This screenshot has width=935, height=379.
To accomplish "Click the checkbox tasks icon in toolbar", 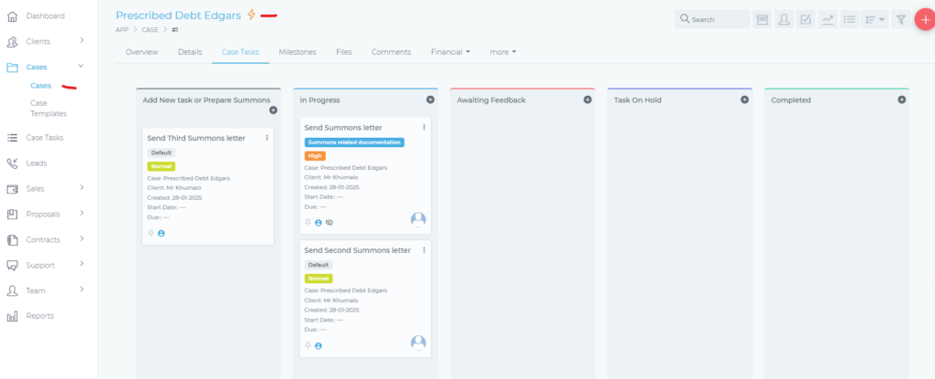I will (806, 19).
